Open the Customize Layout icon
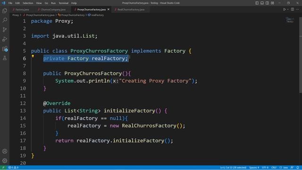The width and height of the screenshot is (302, 170). point(272,3)
